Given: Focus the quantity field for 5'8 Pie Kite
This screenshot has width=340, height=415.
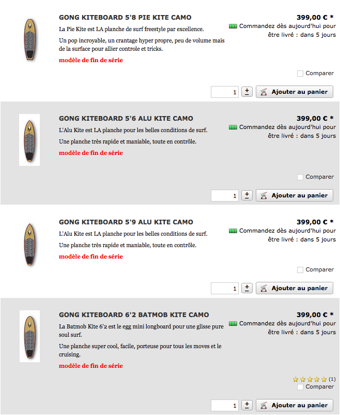Looking at the screenshot, I should [x=225, y=92].
